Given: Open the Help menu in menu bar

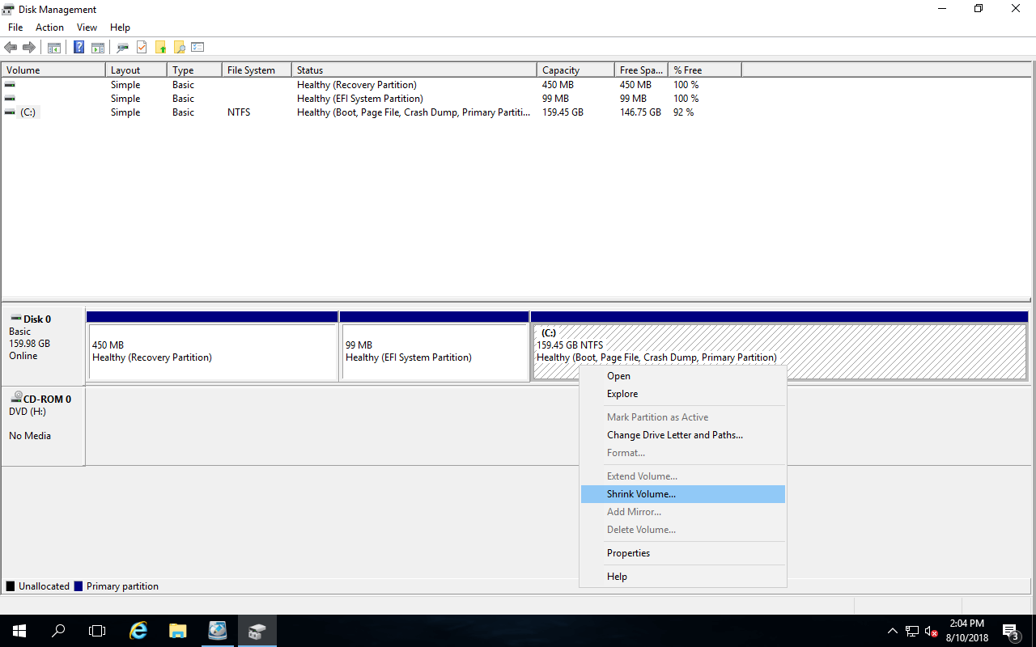Looking at the screenshot, I should (120, 27).
